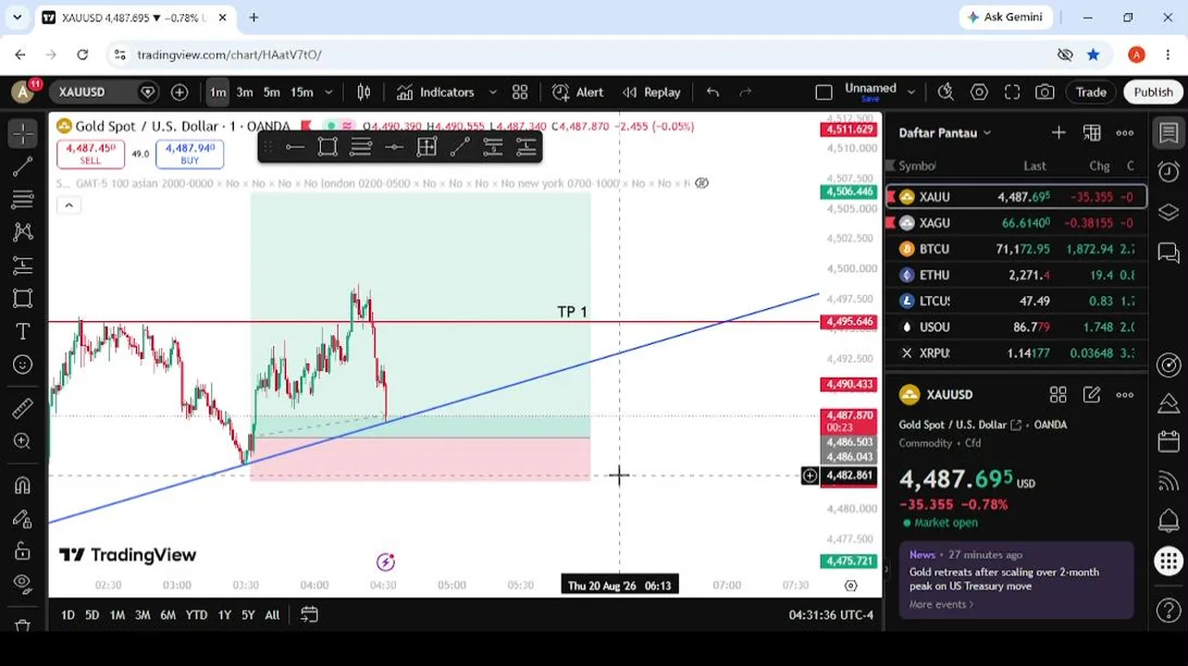This screenshot has width=1188, height=666.
Task: Select the geometric shapes tool in sidebar
Action: pyautogui.click(x=23, y=298)
